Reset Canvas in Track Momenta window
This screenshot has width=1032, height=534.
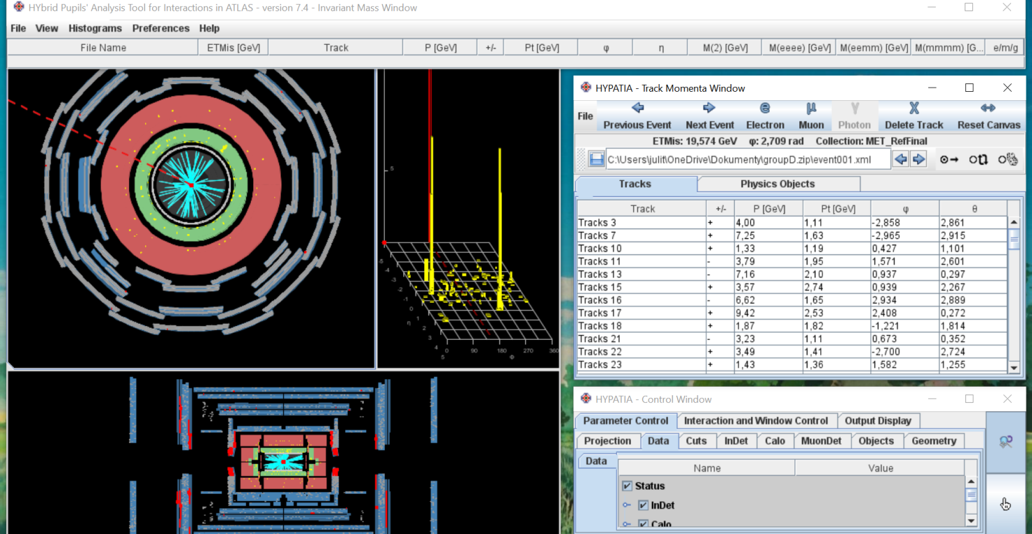(x=989, y=116)
